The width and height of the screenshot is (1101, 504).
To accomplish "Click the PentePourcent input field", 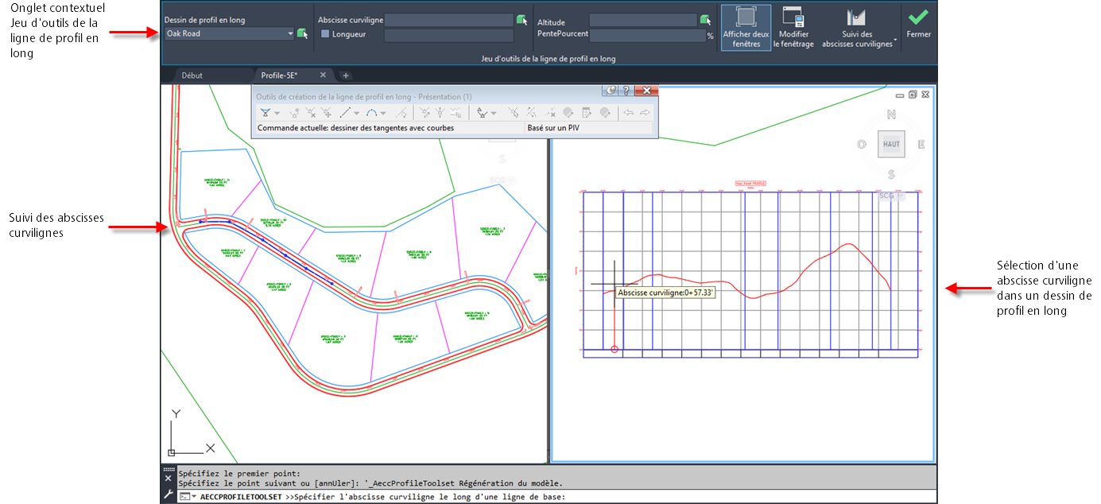I will [647, 35].
